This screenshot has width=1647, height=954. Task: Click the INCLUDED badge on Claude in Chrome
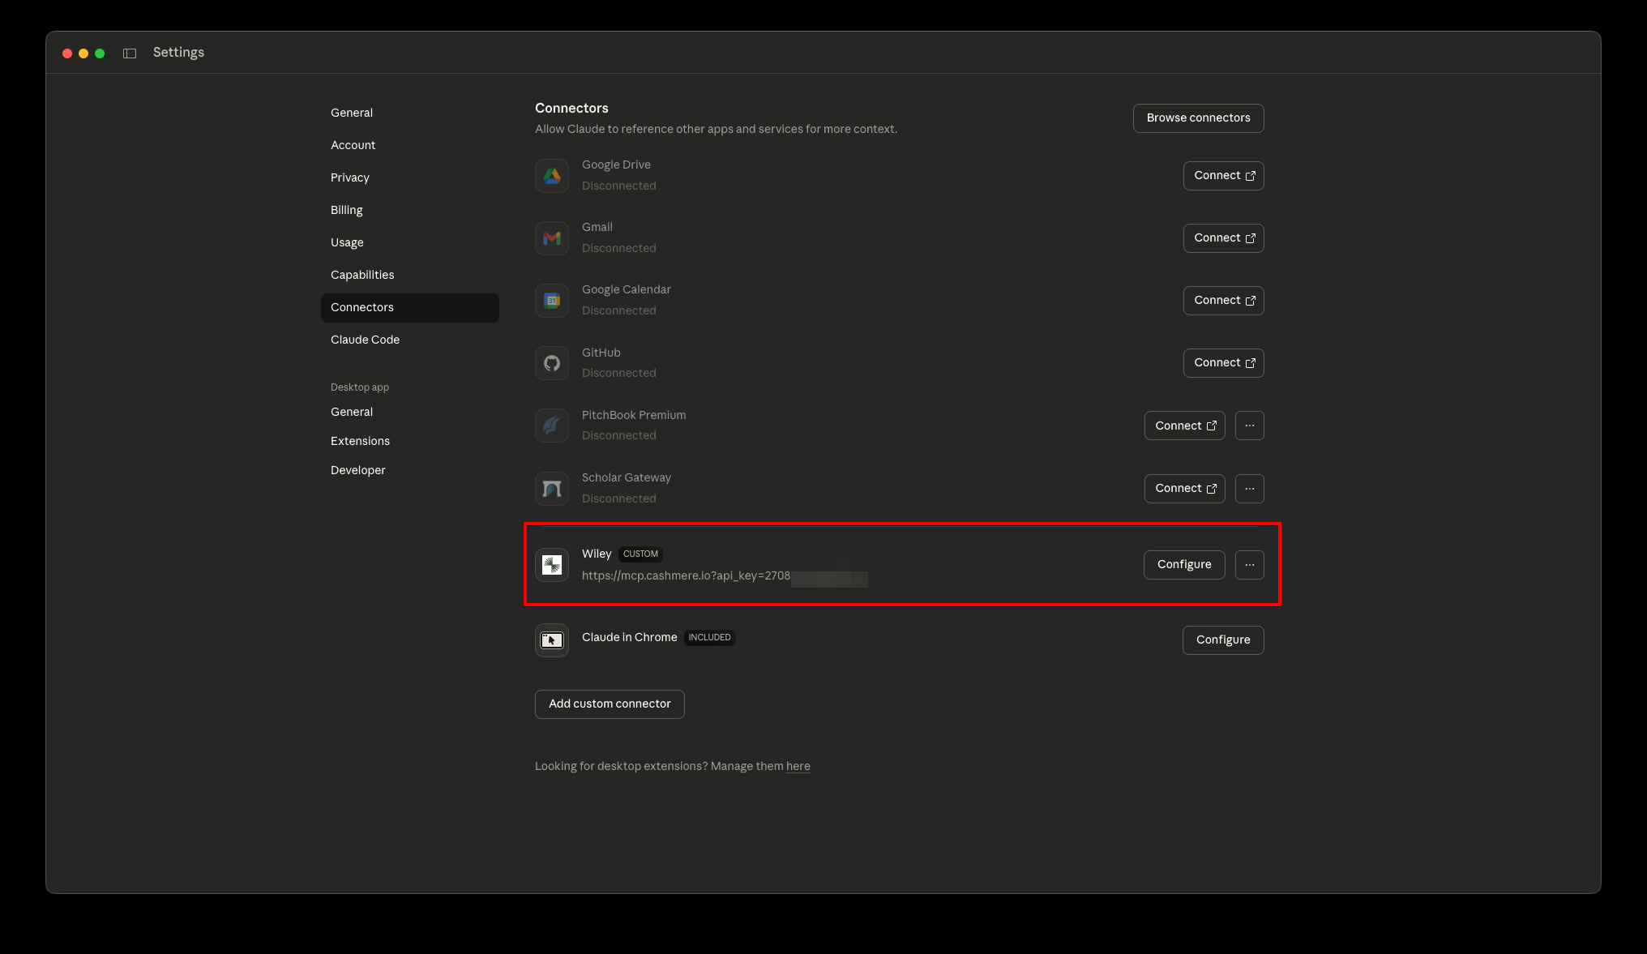(x=709, y=638)
